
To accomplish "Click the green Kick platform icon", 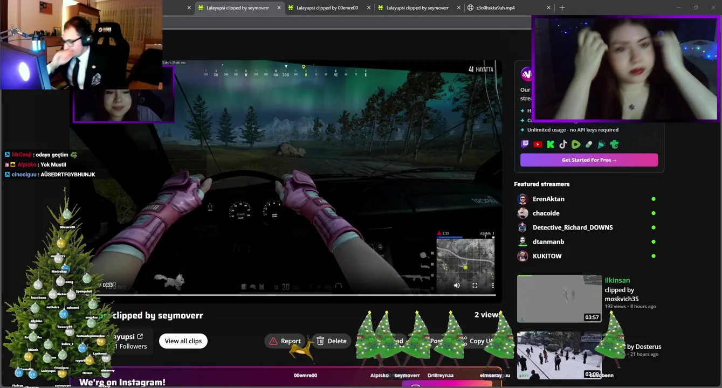I will coord(551,144).
